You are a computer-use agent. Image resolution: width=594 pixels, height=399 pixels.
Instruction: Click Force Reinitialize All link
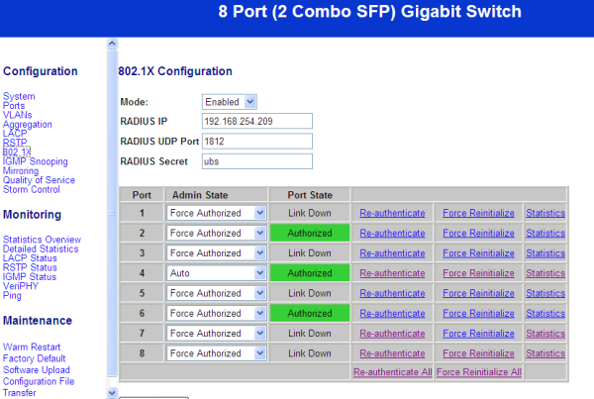tap(478, 372)
